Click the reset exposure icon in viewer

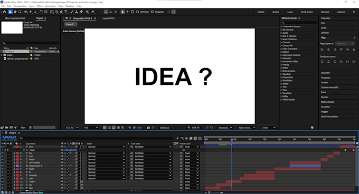pyautogui.click(x=135, y=128)
